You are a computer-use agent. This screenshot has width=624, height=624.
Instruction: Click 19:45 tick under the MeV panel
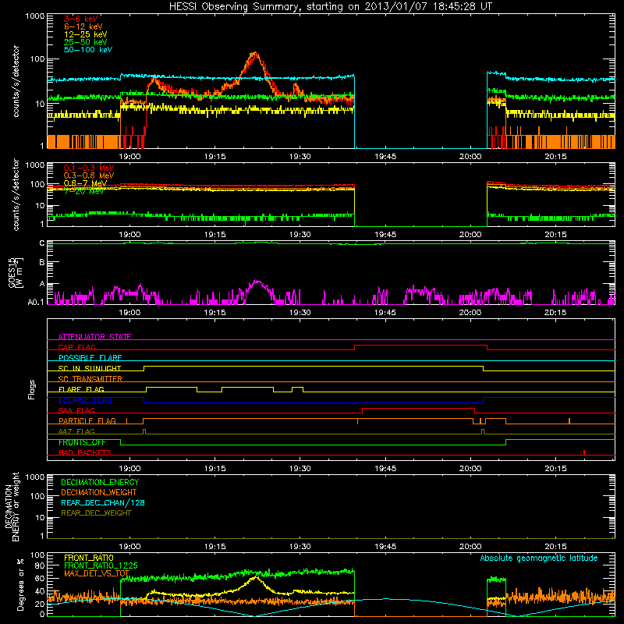385,235
